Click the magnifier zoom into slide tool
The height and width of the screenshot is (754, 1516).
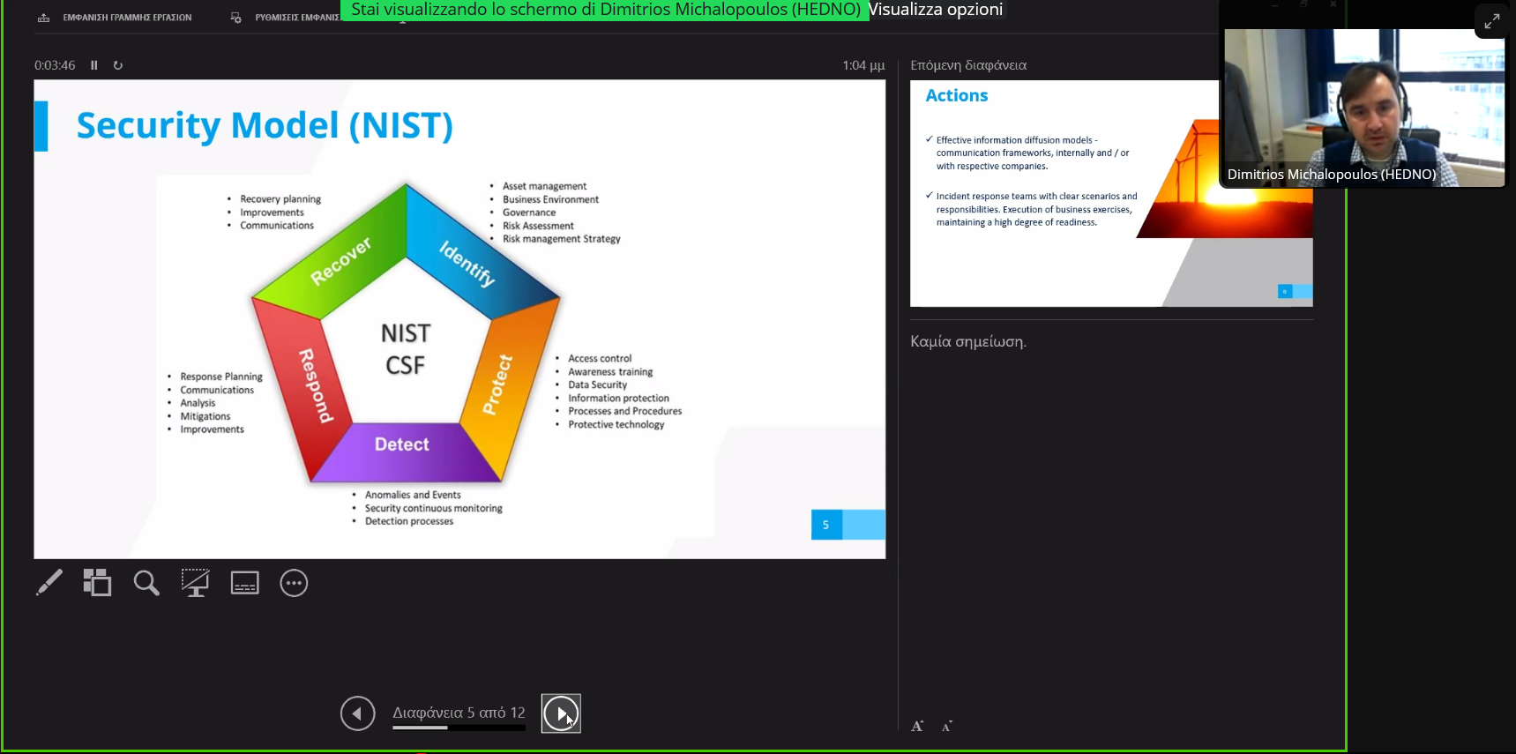[x=146, y=583]
